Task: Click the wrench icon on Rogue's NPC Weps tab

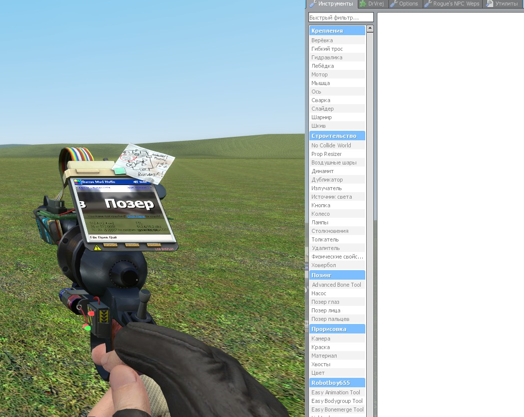Action: 428,4
